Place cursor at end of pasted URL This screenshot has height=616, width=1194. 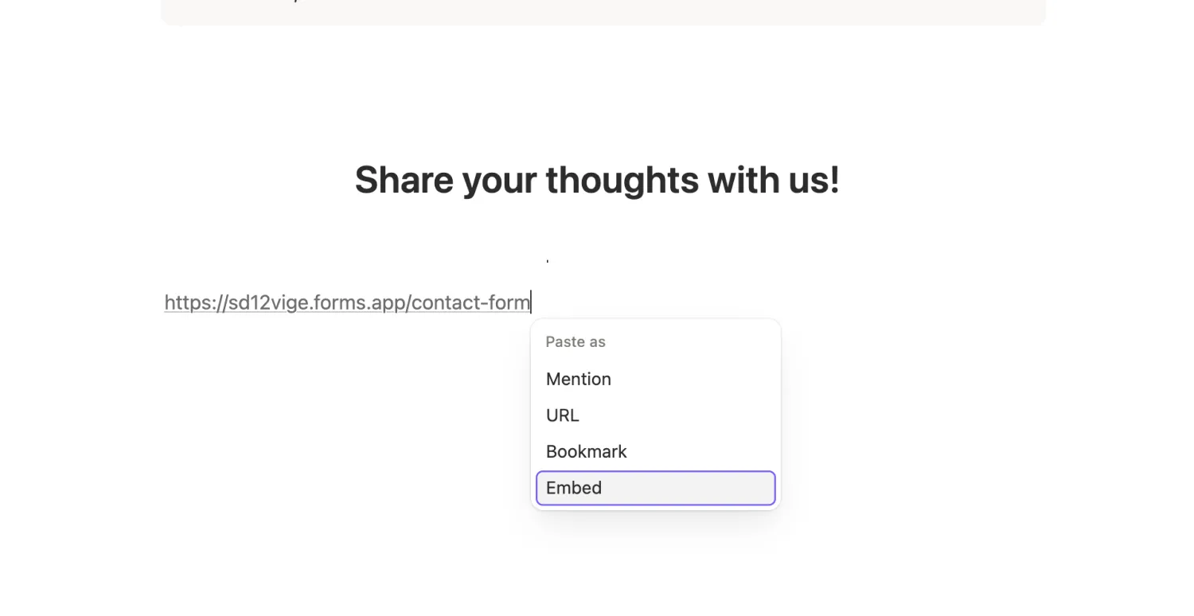pyautogui.click(x=530, y=302)
